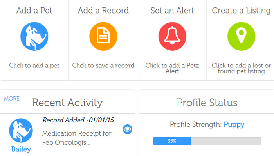274x156 pixels.
Task: Open Bailey's dog avatar in Recent Activity
Action: [x=21, y=130]
